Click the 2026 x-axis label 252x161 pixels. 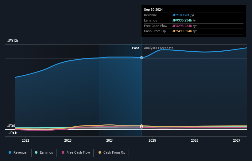click(195, 141)
